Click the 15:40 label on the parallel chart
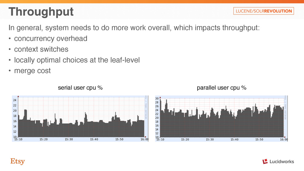The image size is (304, 171). 235,140
